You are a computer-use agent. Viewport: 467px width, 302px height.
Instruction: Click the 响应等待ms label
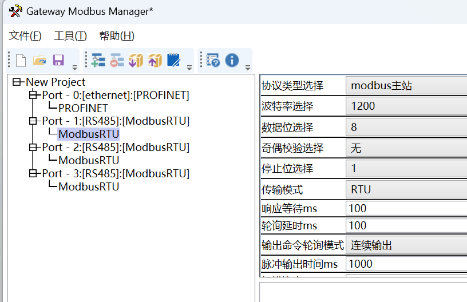(x=289, y=208)
